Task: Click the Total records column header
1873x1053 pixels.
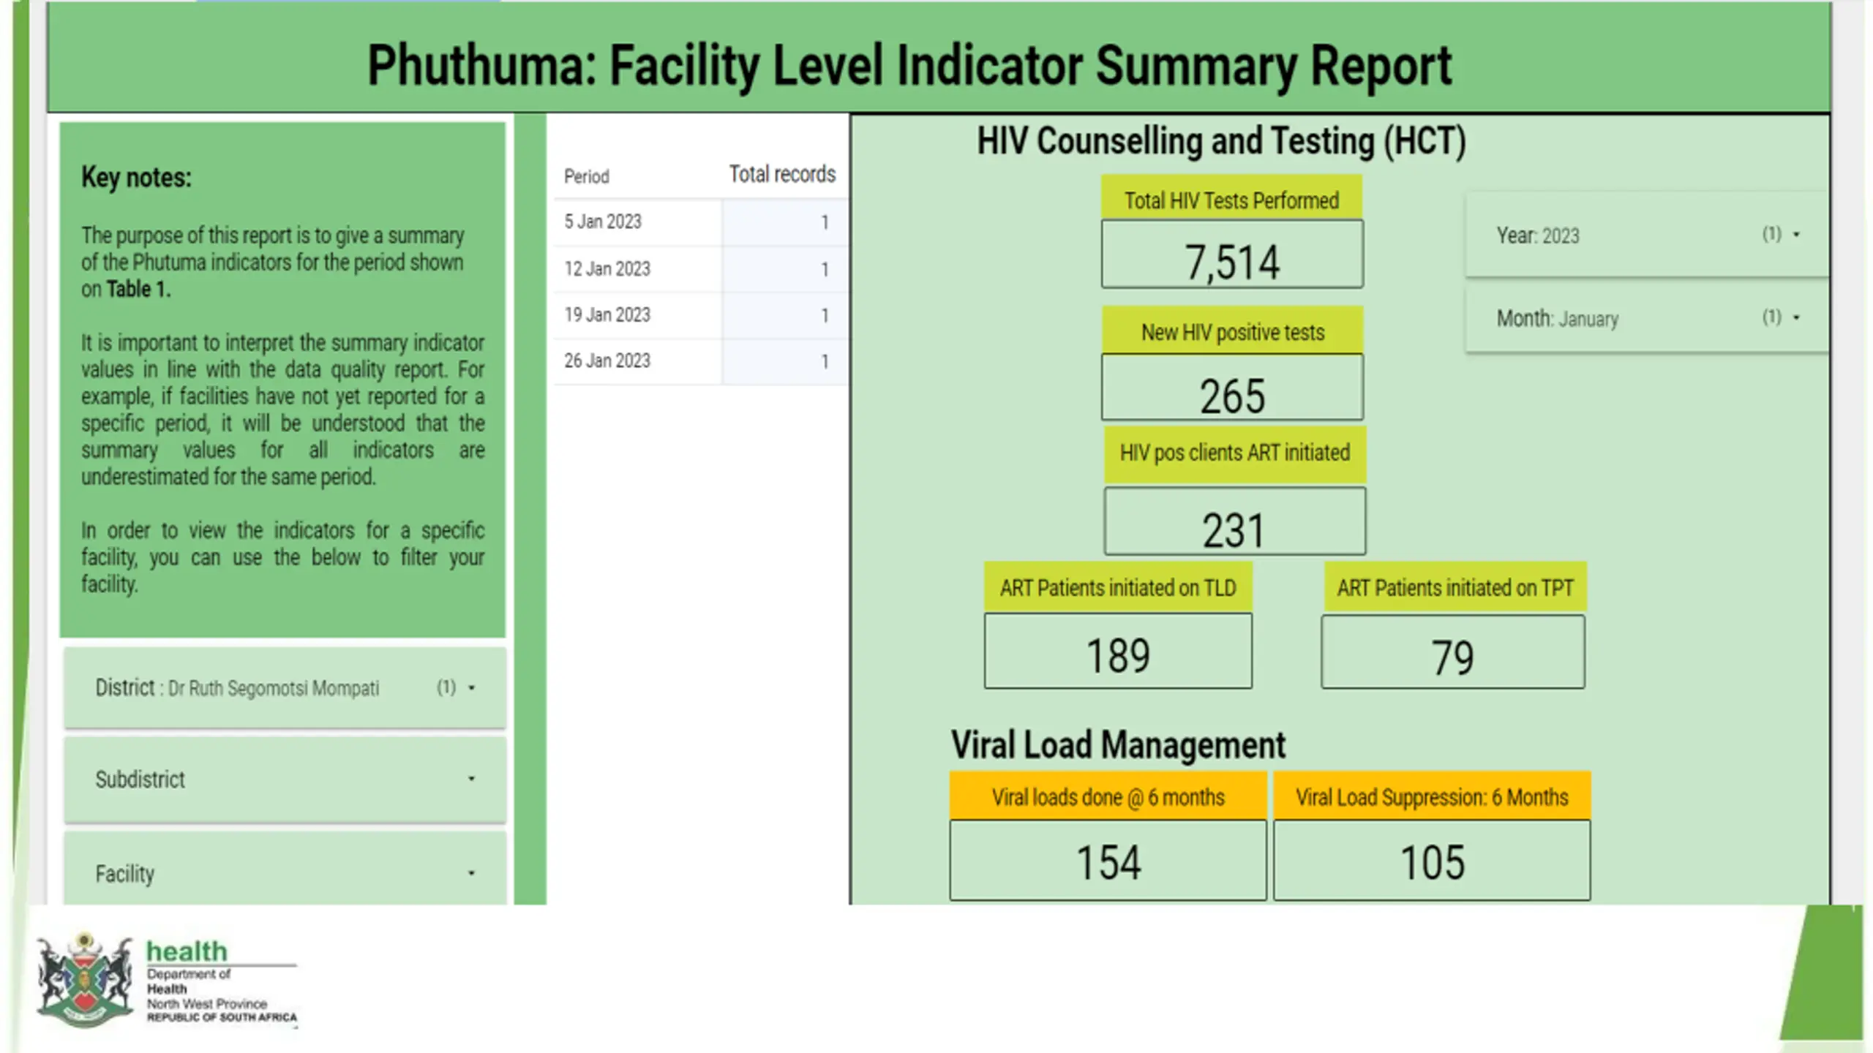Action: [781, 174]
